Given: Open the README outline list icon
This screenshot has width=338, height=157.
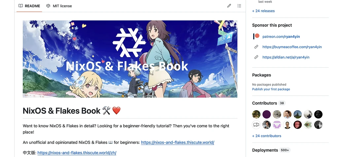Looking at the screenshot, I should pos(239,6).
